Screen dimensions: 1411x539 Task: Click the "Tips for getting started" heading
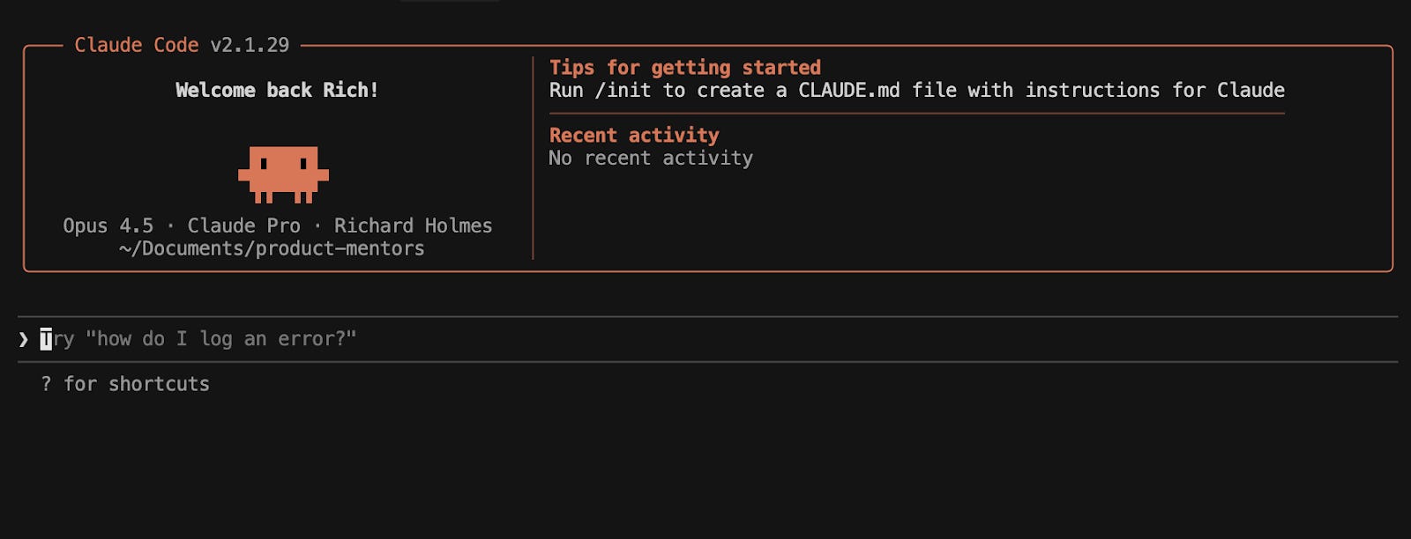pos(685,68)
